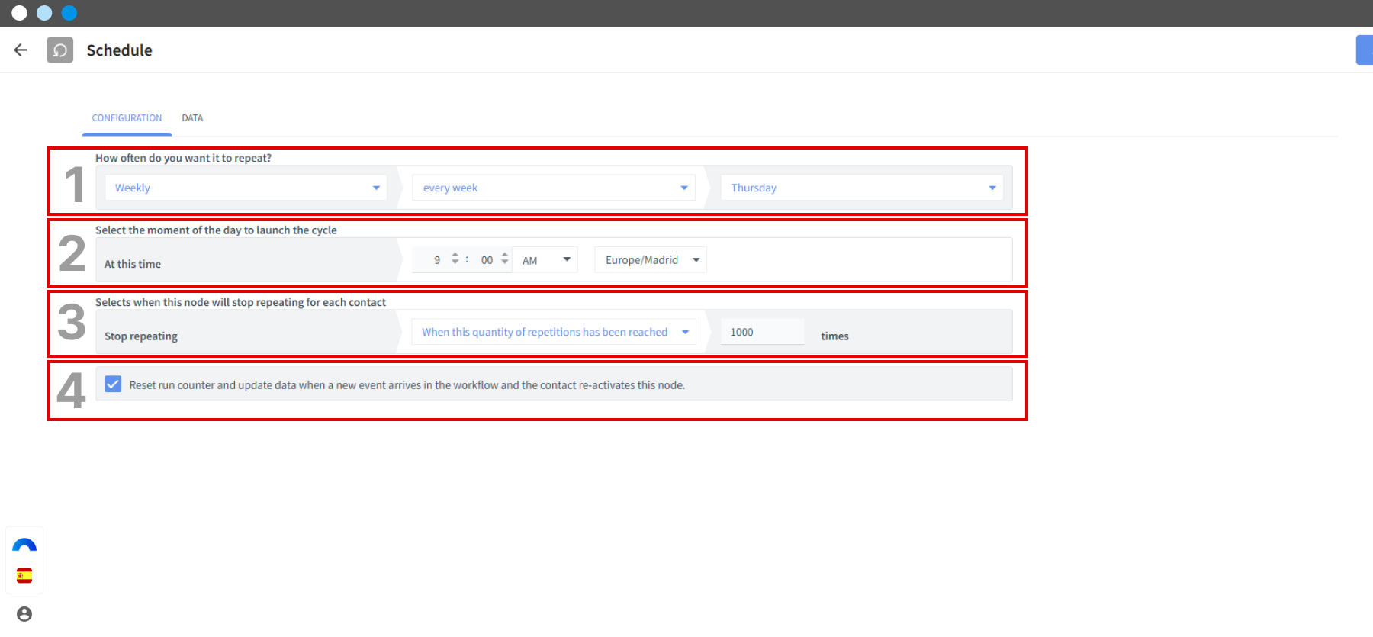The height and width of the screenshot is (637, 1373).
Task: Click the 1000 repetitions input field
Action: click(x=763, y=332)
